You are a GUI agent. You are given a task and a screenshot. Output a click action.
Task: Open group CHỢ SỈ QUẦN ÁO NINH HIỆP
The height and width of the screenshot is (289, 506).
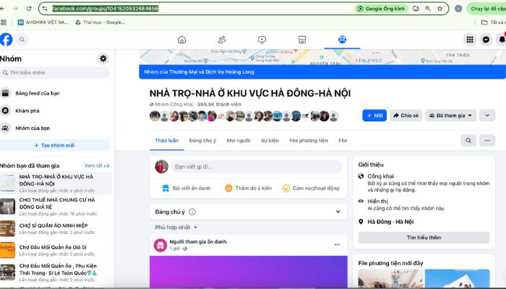(56, 228)
